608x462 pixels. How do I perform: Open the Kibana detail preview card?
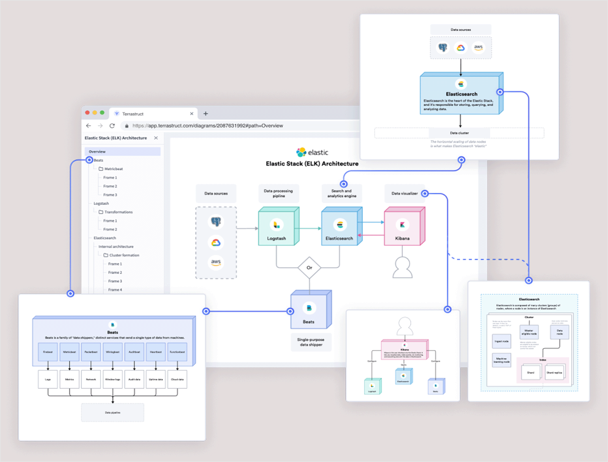coord(403,356)
